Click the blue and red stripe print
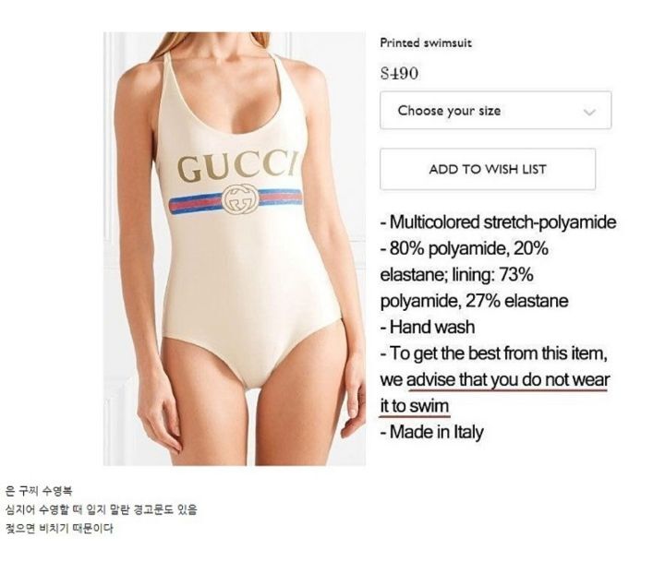The image size is (665, 562). click(x=236, y=201)
